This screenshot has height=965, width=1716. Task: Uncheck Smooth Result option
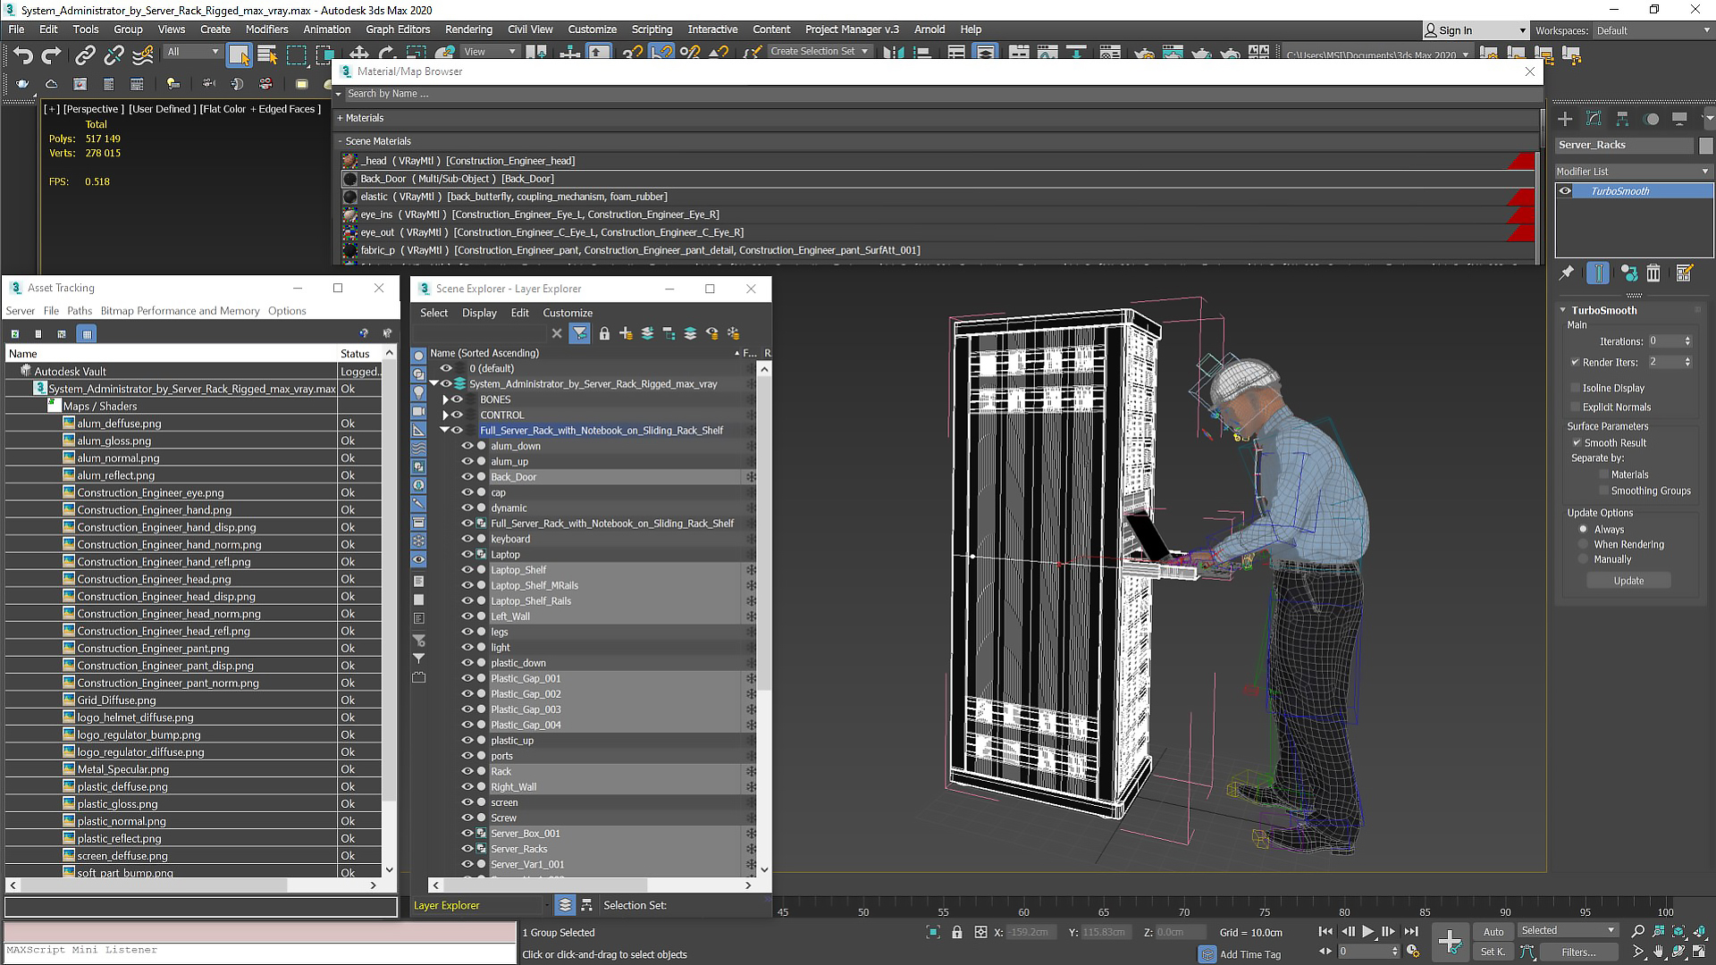(1577, 442)
